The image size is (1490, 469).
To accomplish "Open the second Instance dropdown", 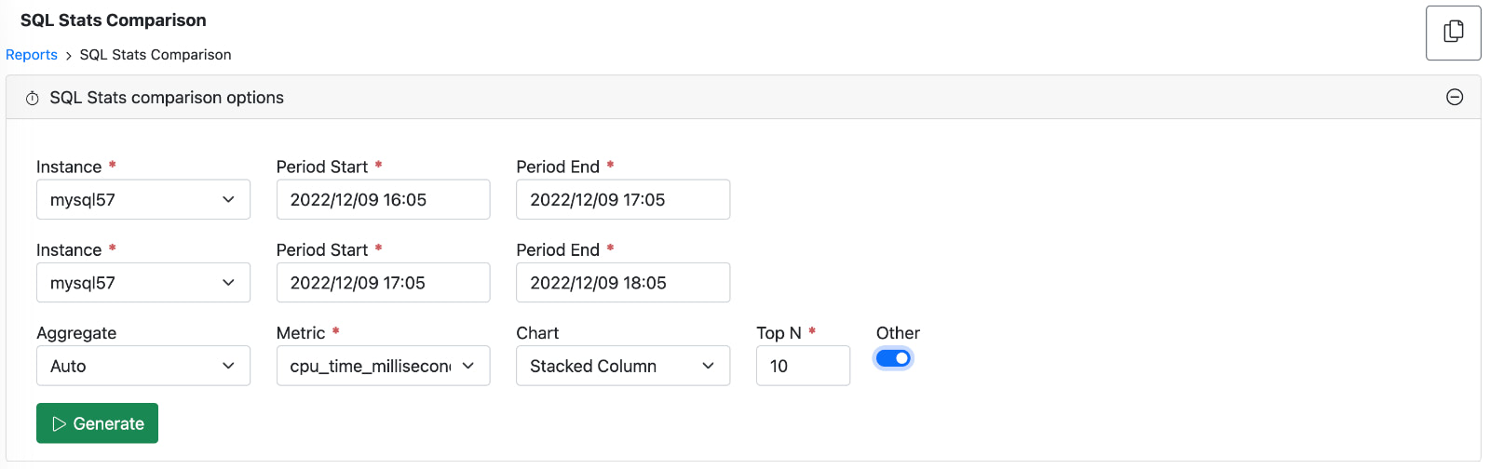I will point(143,282).
